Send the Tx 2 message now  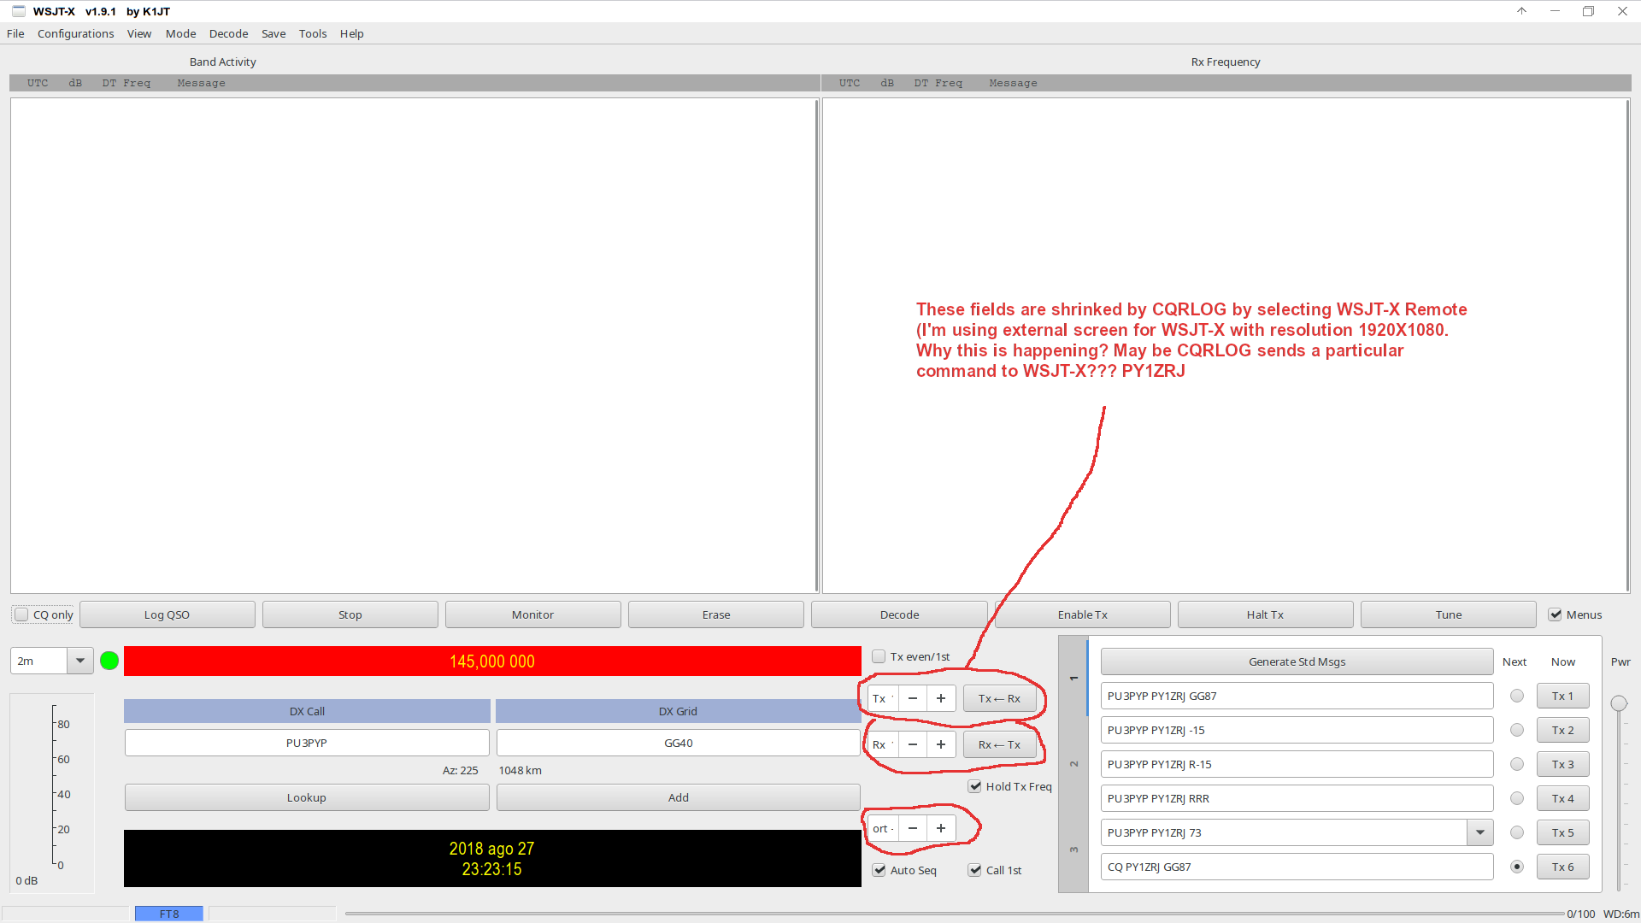tap(1562, 730)
